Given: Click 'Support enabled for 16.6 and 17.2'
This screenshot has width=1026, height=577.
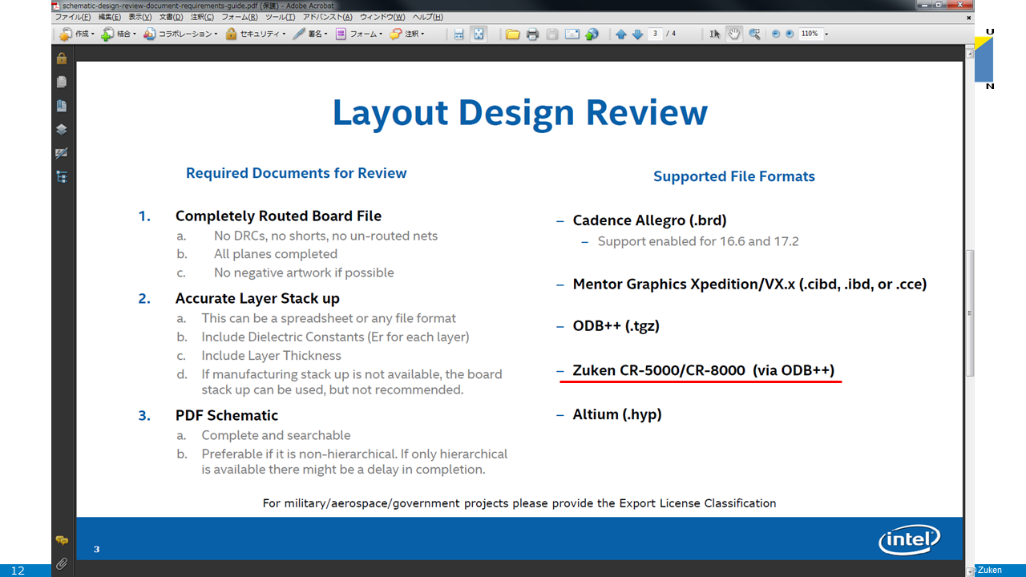Looking at the screenshot, I should [698, 241].
